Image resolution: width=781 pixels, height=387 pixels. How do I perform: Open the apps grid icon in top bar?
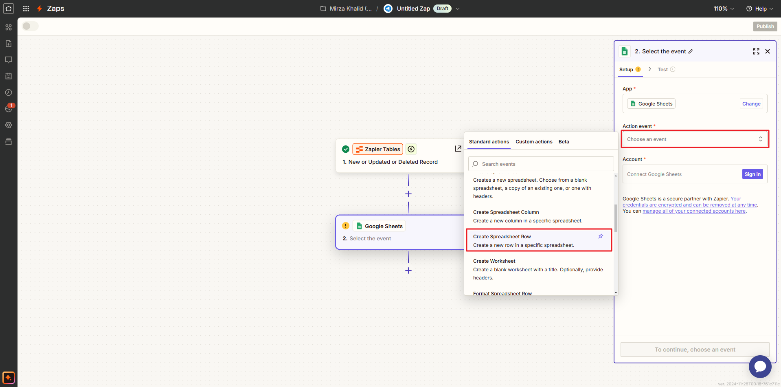pos(26,9)
